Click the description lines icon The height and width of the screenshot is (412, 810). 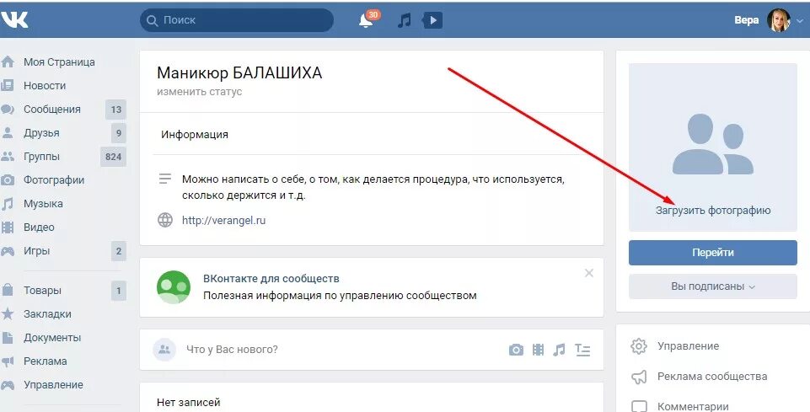(165, 179)
